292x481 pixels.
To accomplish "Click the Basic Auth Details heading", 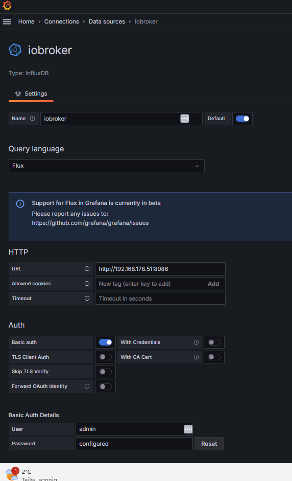I will click(x=34, y=415).
